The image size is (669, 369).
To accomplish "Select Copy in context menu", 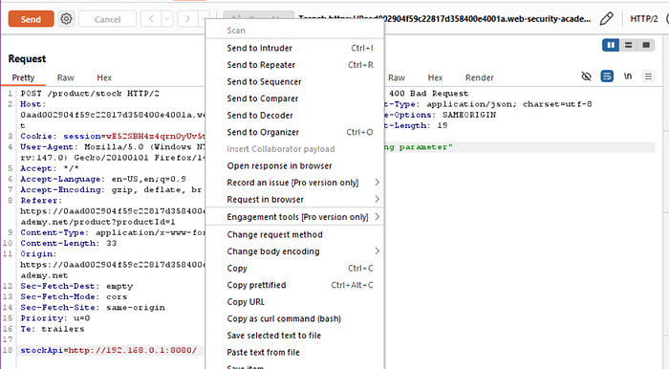I will pyautogui.click(x=294, y=269).
